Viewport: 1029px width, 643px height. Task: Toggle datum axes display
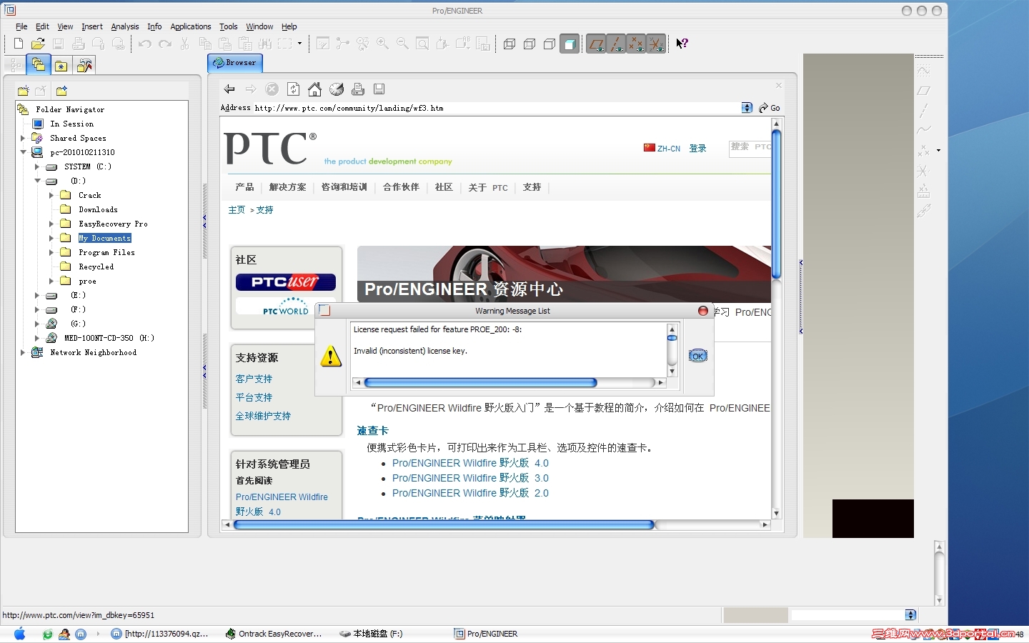[x=616, y=44]
